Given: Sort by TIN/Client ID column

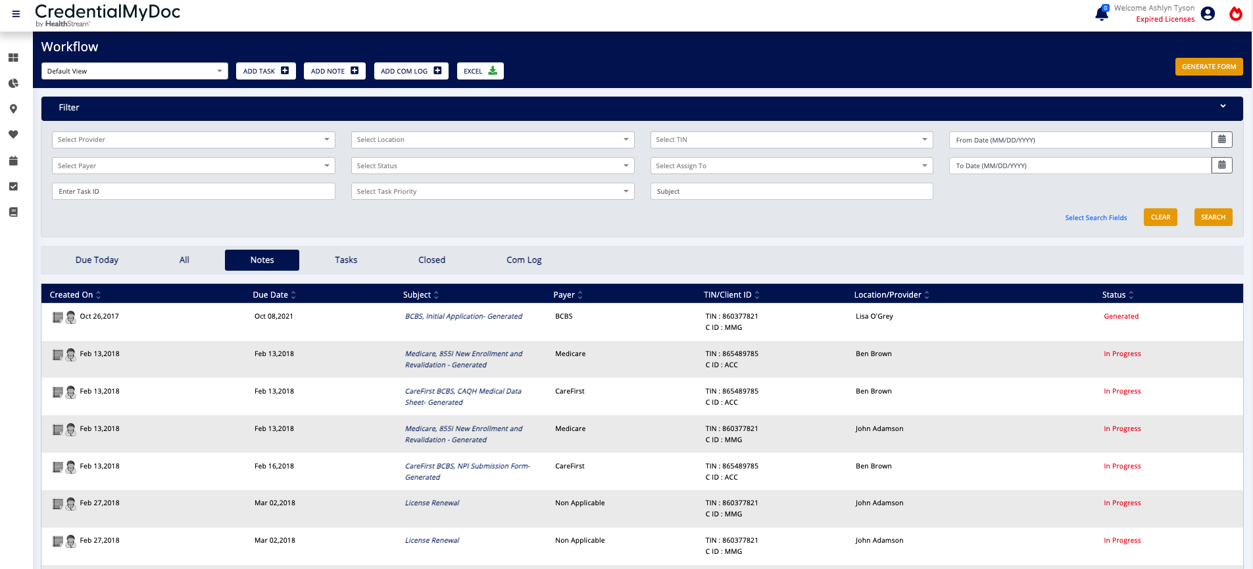Looking at the screenshot, I should 731,294.
